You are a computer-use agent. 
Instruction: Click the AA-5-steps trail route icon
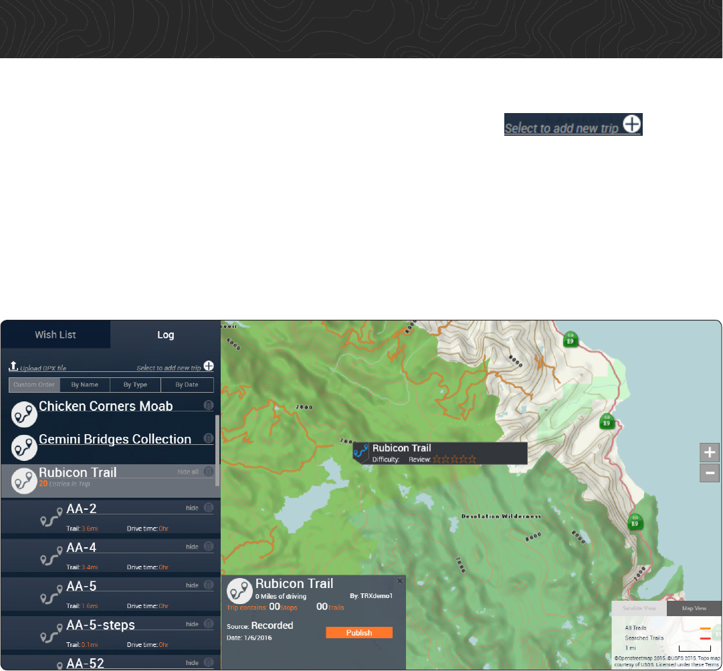(x=51, y=633)
